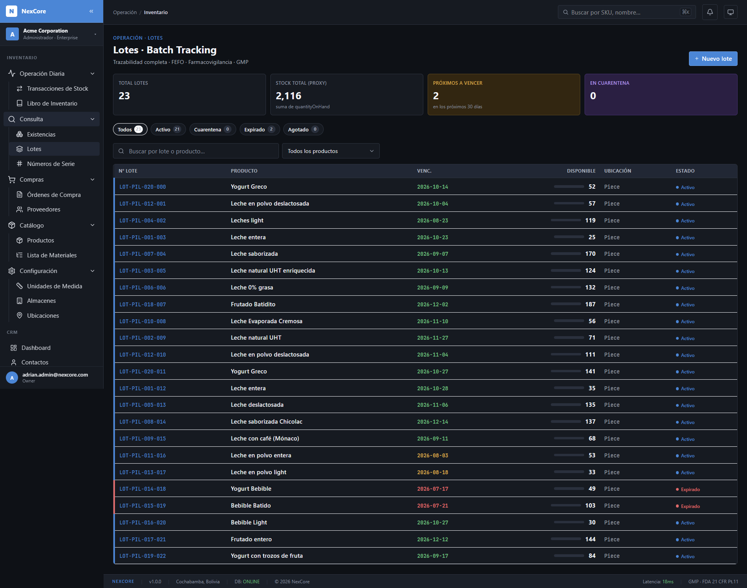Open lot LOT-PIL-015-019
747x588 pixels.
click(x=142, y=506)
